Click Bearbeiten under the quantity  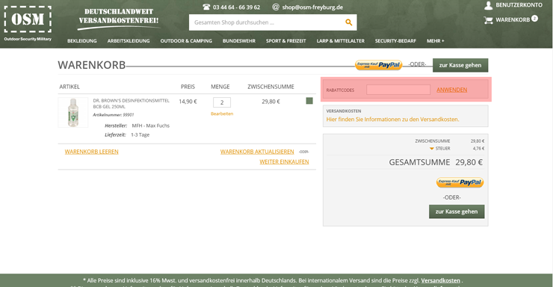pos(222,114)
